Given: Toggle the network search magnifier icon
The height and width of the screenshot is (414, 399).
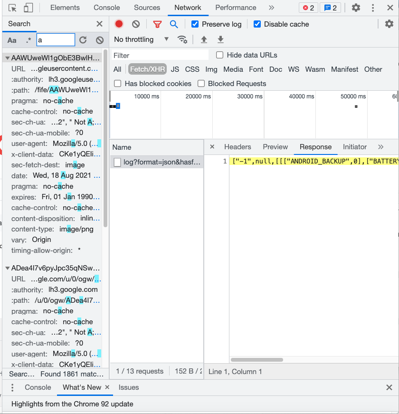Looking at the screenshot, I should click(x=174, y=24).
